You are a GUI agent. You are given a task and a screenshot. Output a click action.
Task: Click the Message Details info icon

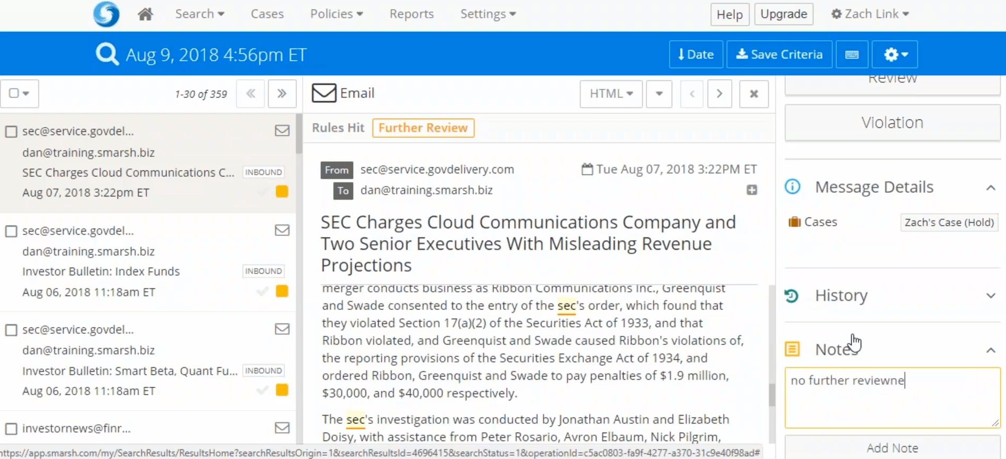tap(792, 186)
